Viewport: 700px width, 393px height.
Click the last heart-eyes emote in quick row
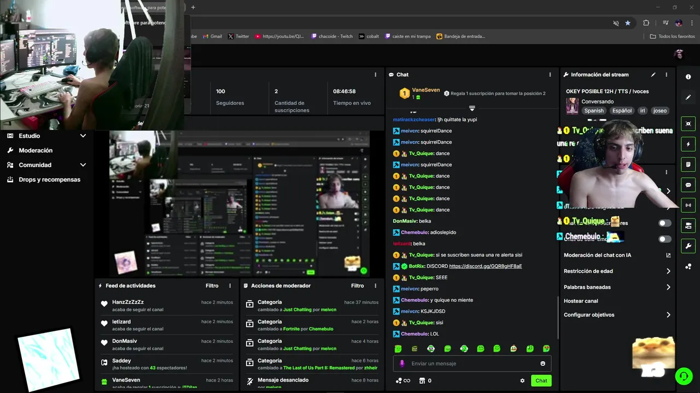[x=546, y=349]
